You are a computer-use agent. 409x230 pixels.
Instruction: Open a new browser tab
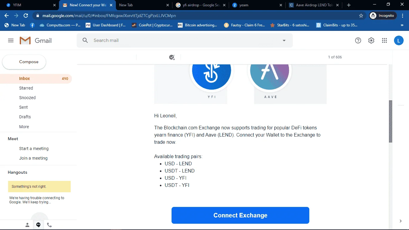click(x=349, y=5)
